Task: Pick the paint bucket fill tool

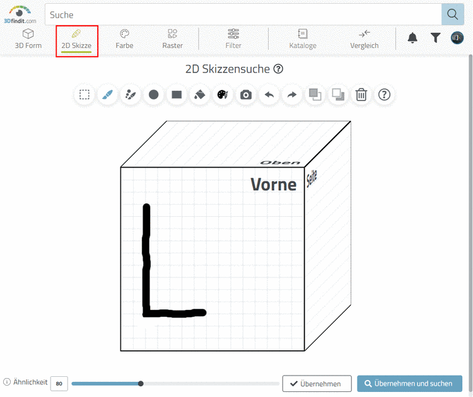Action: pyautogui.click(x=200, y=95)
